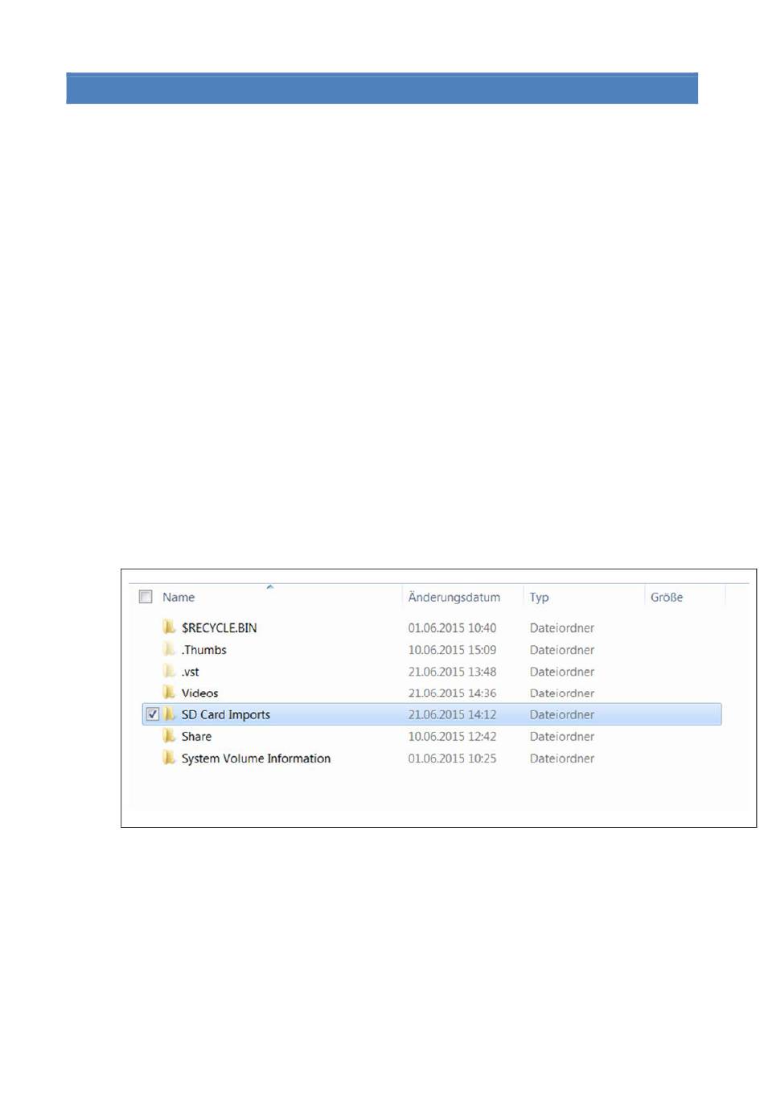This screenshot has width=764, height=1102.
Task: Click the .Thumbs folder icon
Action: [169, 649]
